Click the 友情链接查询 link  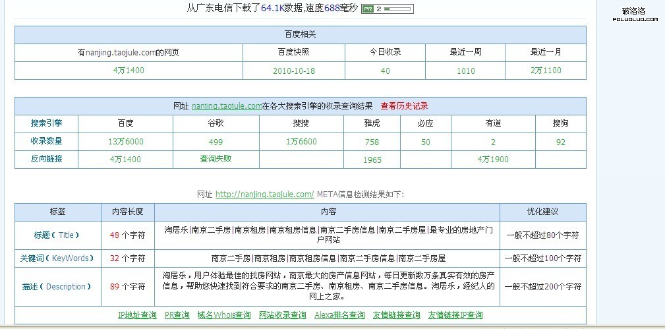click(x=396, y=315)
